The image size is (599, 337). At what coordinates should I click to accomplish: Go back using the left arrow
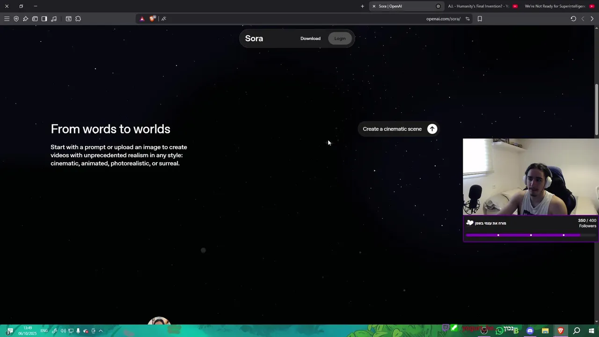(583, 19)
